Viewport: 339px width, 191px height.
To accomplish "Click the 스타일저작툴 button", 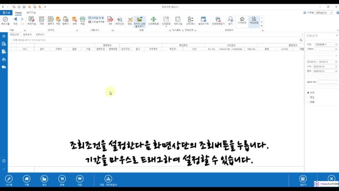I will coord(96,22).
